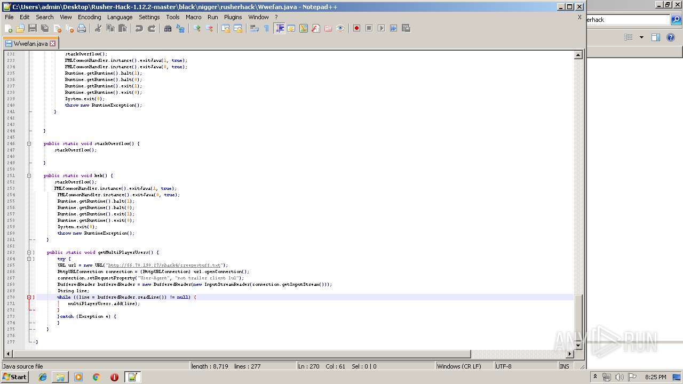Collapse the try block fold at line 264

(30, 259)
